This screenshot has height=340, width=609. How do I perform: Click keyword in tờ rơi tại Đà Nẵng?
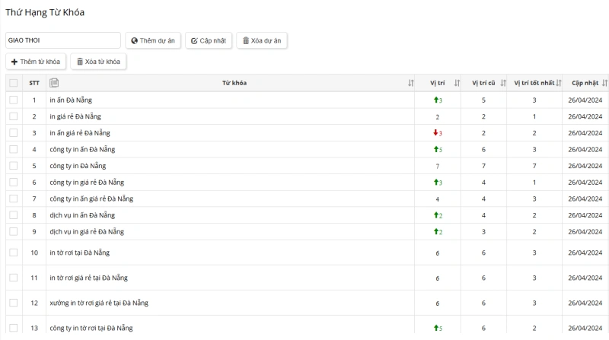coord(79,253)
